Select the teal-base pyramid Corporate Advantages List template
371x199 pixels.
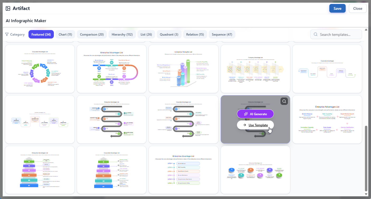112,170
